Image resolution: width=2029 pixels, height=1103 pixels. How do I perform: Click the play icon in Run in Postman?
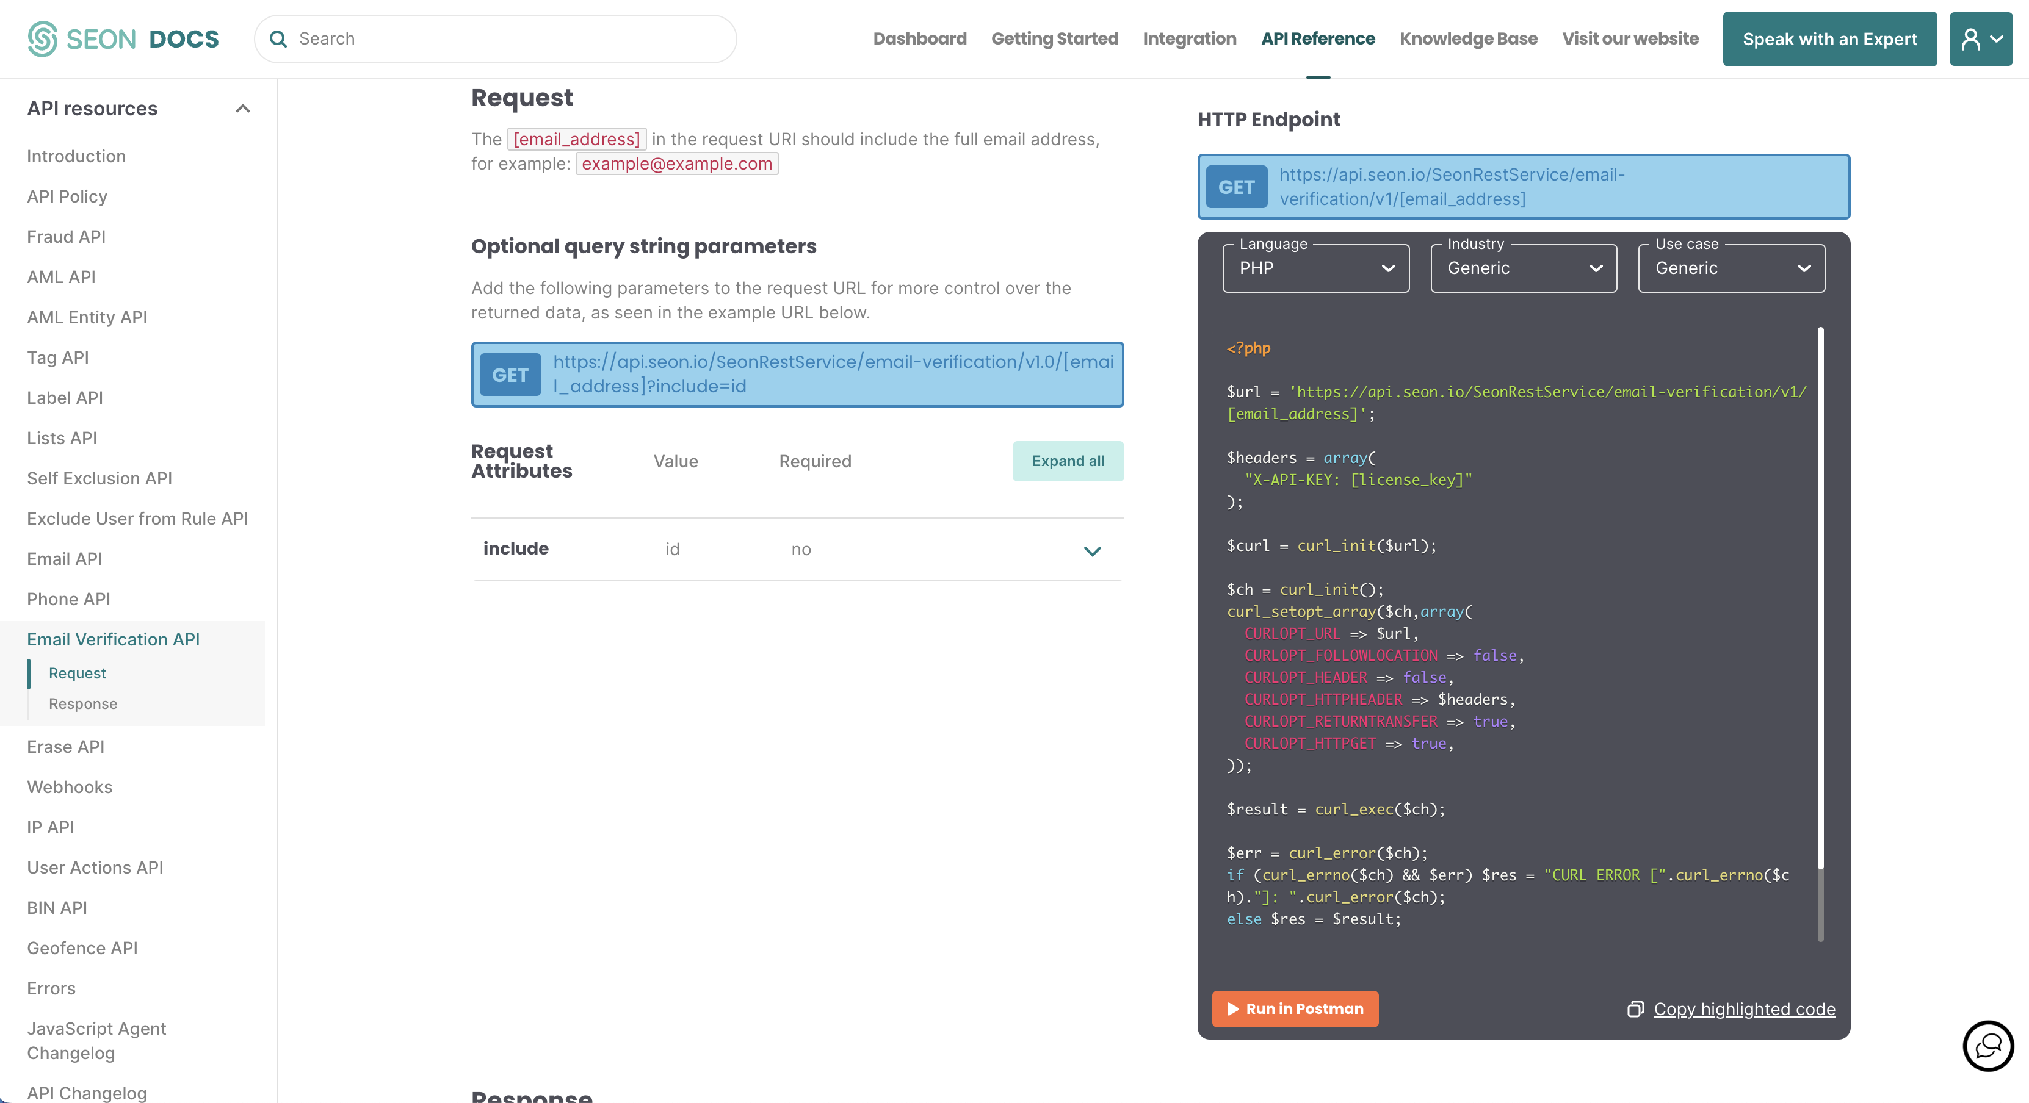point(1232,1009)
